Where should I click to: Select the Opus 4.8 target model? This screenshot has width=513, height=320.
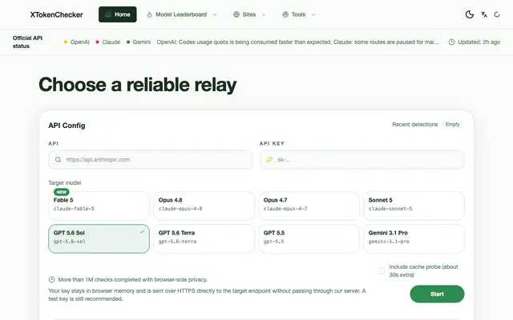(x=204, y=206)
